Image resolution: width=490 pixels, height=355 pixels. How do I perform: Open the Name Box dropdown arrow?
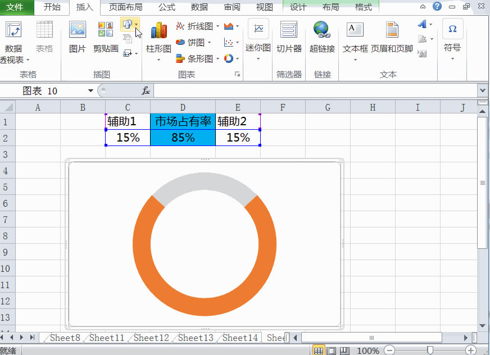pos(90,90)
